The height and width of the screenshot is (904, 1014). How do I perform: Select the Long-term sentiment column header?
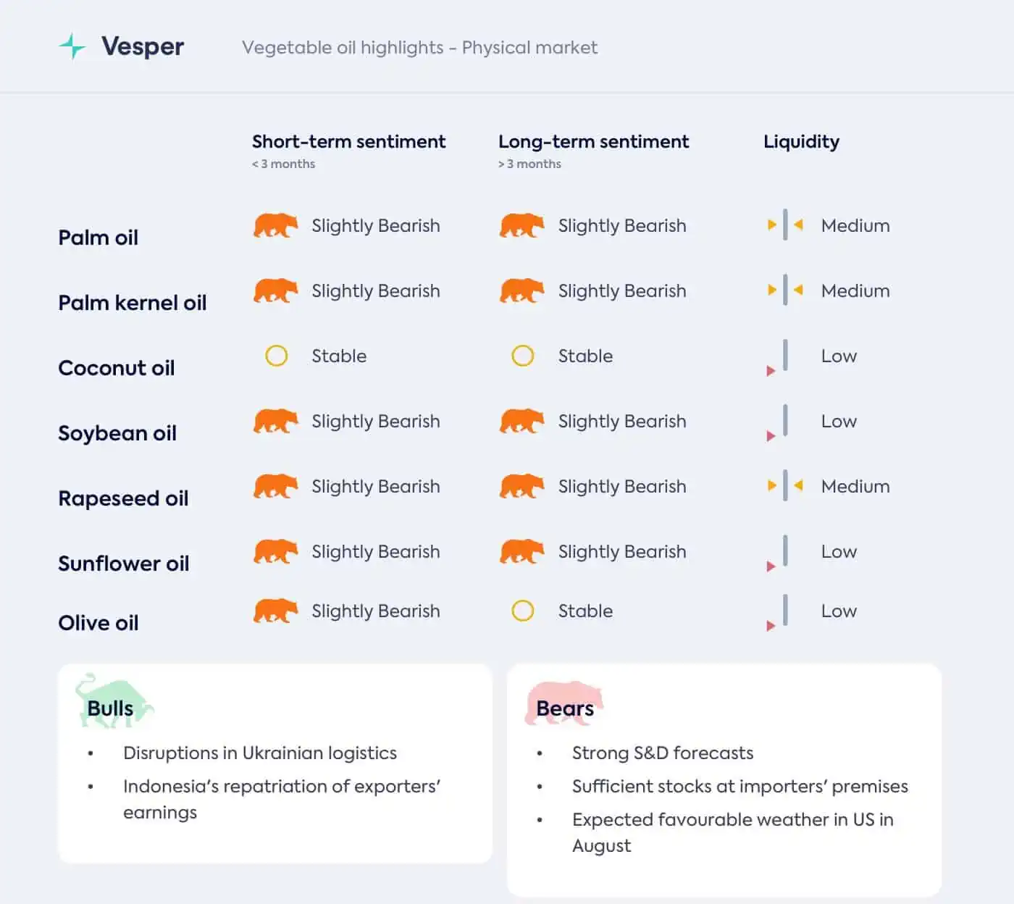point(593,141)
